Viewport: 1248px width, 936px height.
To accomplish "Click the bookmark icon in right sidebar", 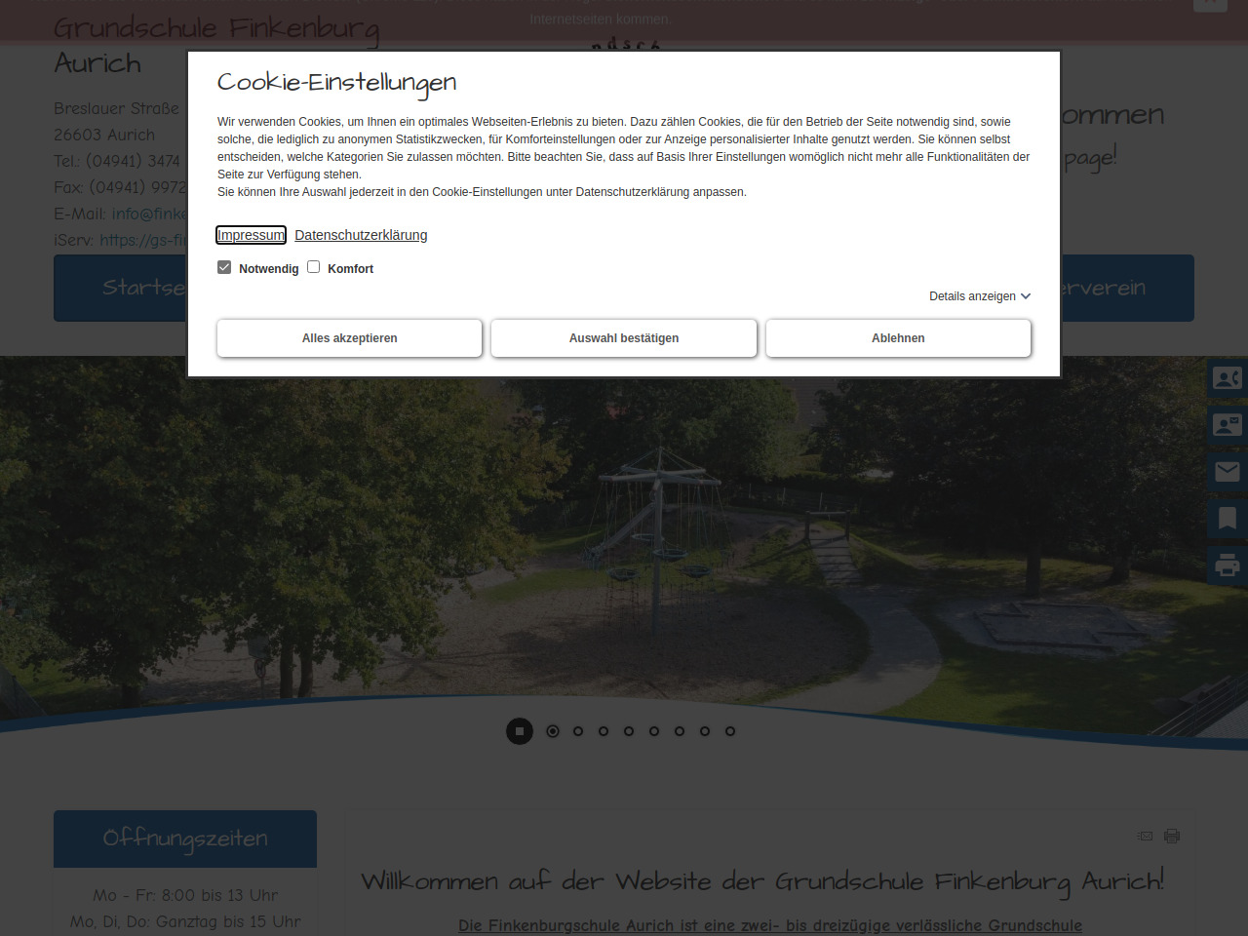I will 1227,519.
